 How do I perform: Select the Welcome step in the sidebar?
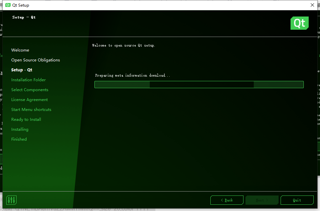(20, 50)
